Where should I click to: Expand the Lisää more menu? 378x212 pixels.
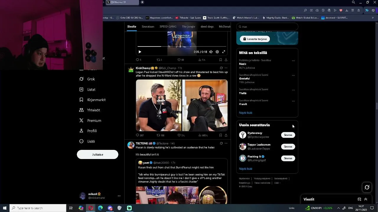click(87, 141)
